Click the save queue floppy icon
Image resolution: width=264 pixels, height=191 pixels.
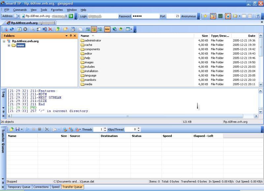click(17, 129)
